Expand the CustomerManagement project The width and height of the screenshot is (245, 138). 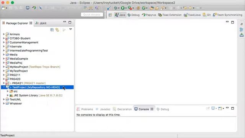pyautogui.click(x=4, y=42)
